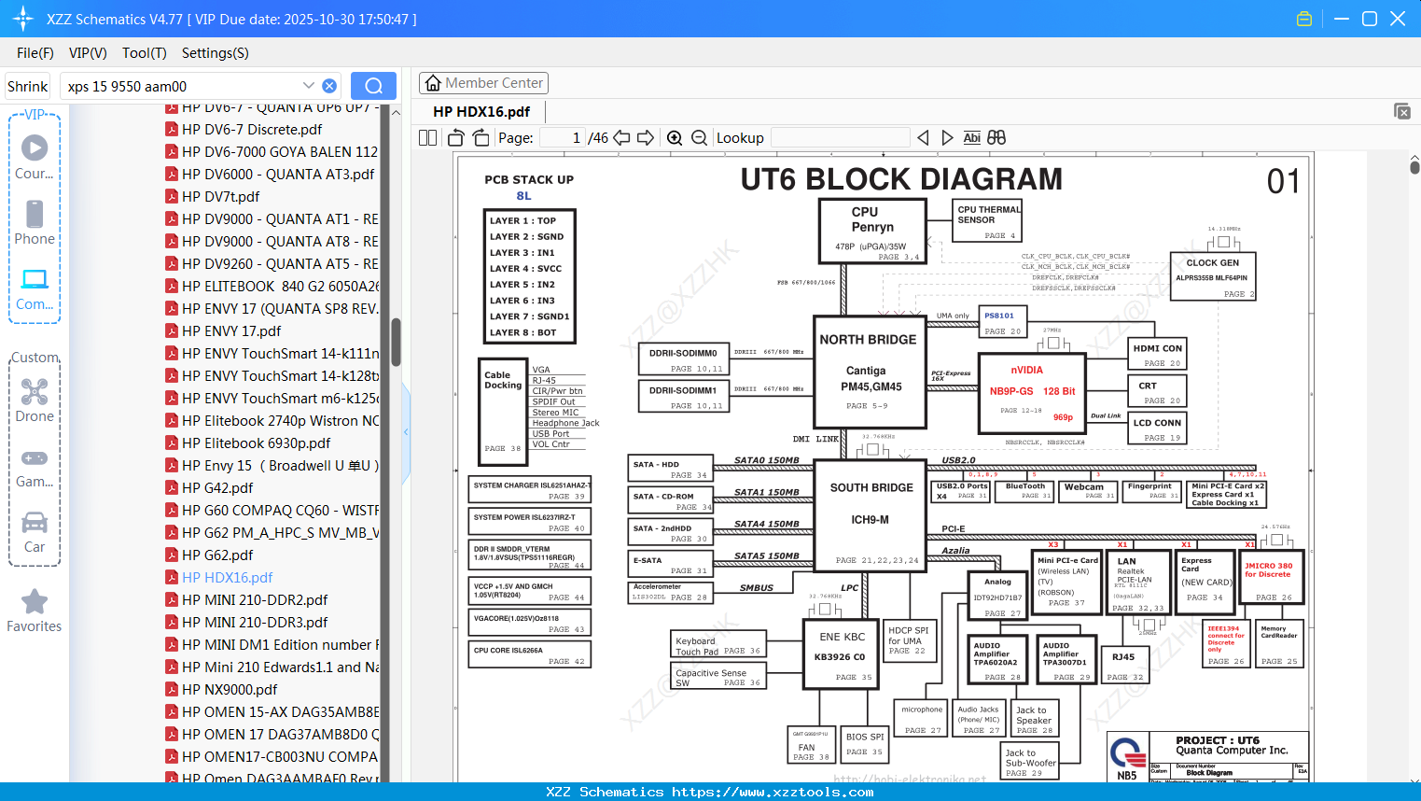Screen dimensions: 1421x801
Task: Click the www.xzztools.com footer link
Action: coord(773,792)
